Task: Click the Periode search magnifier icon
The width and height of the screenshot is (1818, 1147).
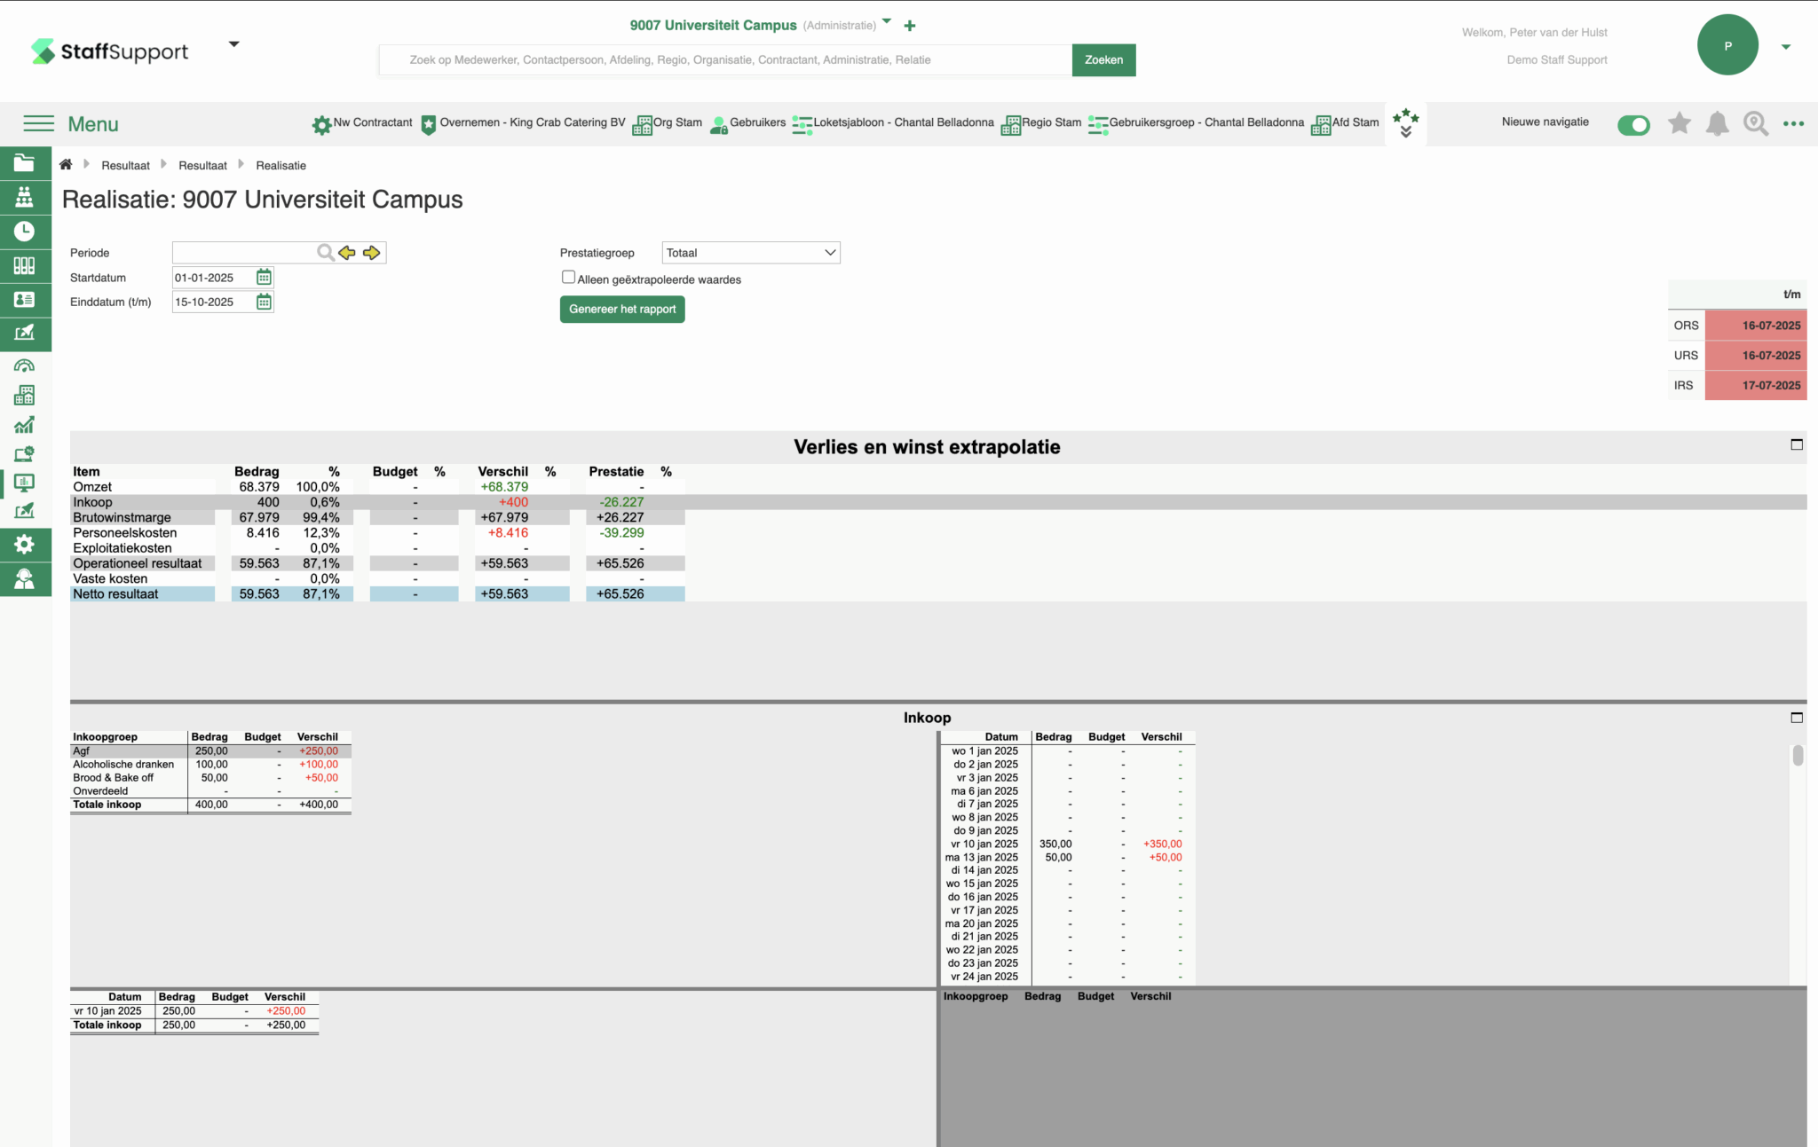Action: tap(325, 253)
